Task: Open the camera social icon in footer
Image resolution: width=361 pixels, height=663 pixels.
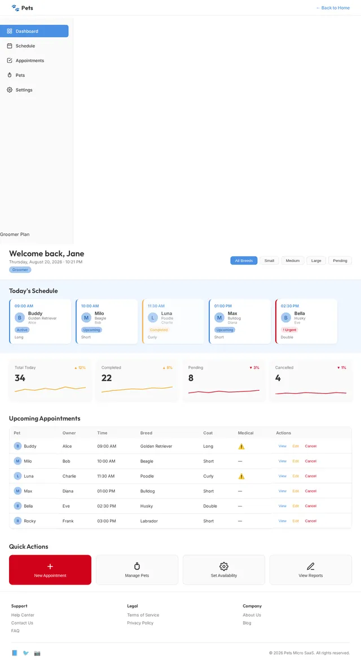Action: pos(37,653)
